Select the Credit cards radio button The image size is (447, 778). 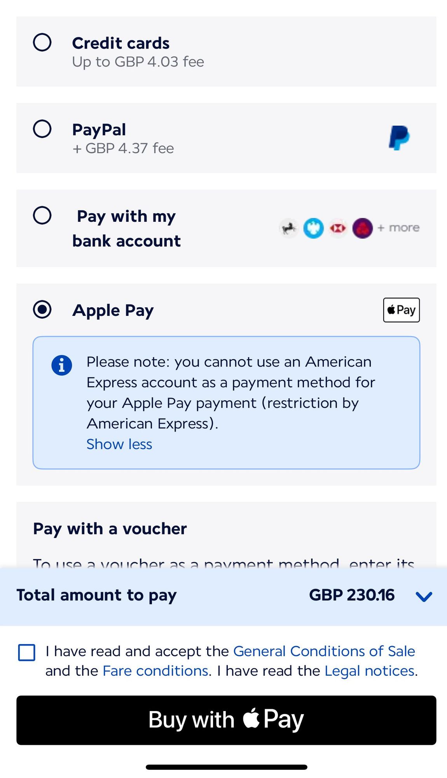tap(42, 42)
